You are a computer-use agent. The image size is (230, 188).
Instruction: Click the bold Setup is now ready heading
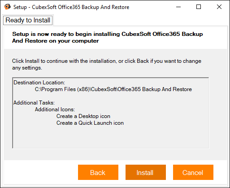108,37
